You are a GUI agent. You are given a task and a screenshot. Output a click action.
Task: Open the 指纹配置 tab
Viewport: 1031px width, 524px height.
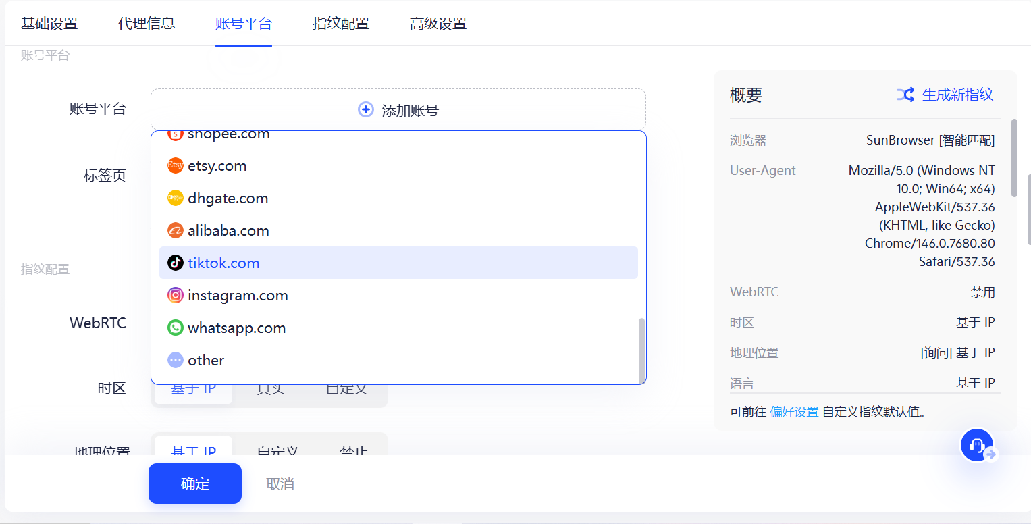point(341,24)
